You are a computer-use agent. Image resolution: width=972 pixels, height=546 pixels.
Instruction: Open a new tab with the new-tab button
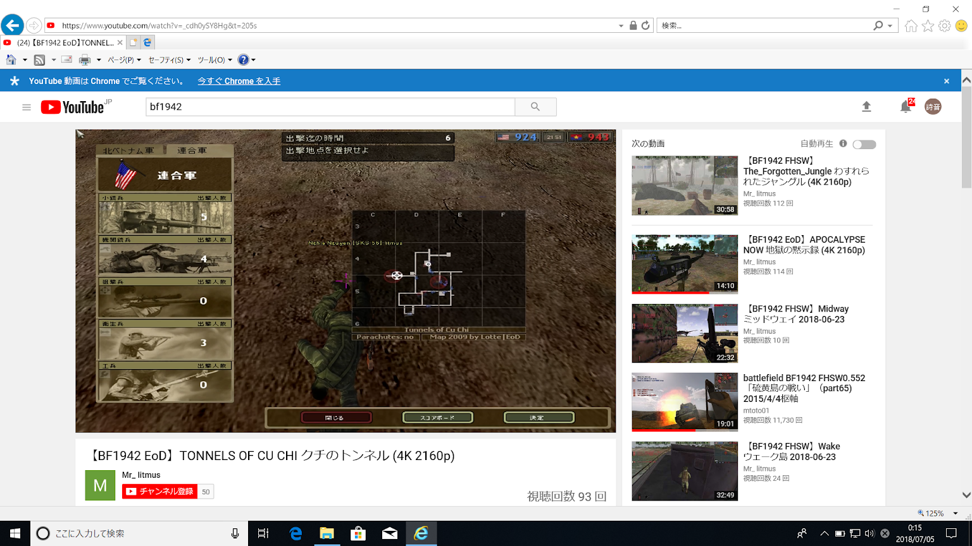(133, 42)
